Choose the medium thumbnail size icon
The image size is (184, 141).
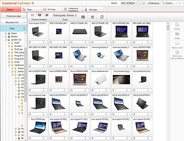[x=39, y=15]
